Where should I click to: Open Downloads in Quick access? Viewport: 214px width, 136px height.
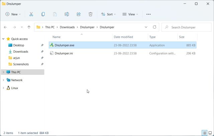(x=21, y=51)
